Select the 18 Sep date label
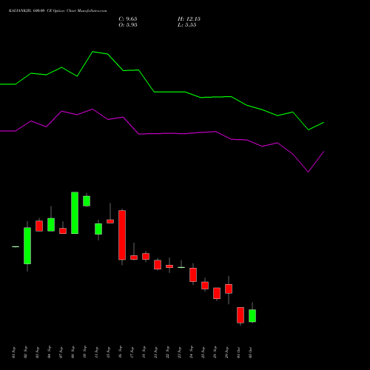 144,352
